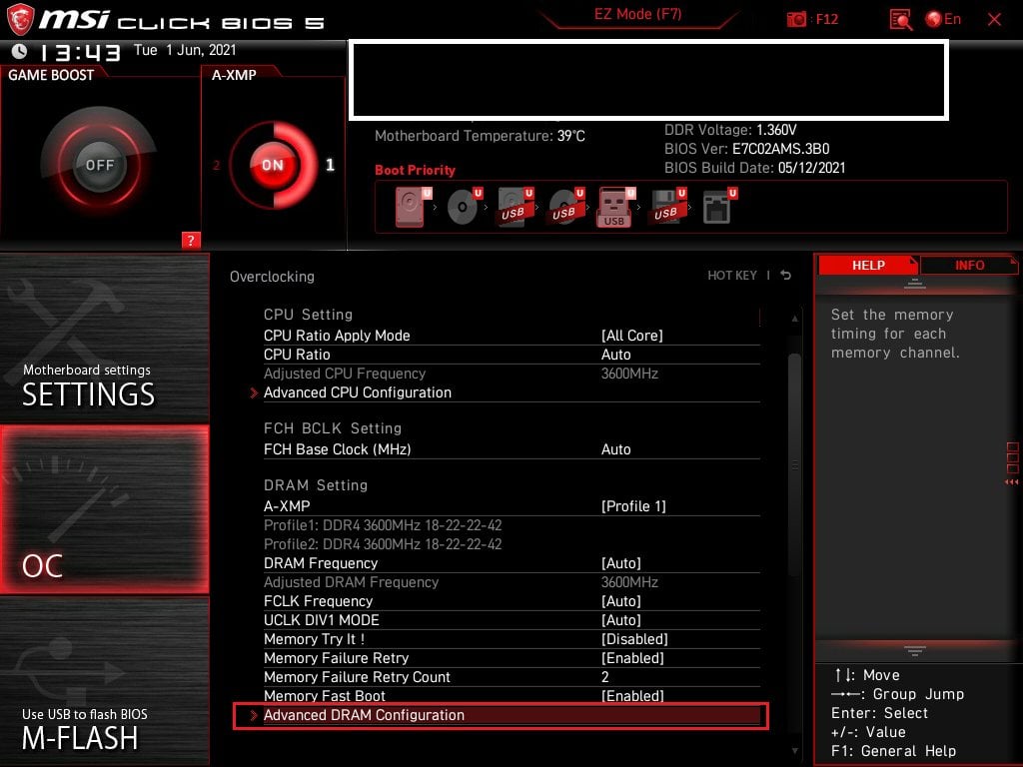Select the hard disk boot priority device
This screenshot has width=1023, height=767.
coord(413,207)
